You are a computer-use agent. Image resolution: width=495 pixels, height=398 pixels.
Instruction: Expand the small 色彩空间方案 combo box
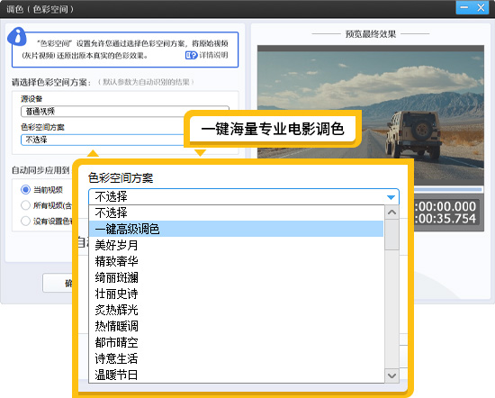click(x=103, y=140)
